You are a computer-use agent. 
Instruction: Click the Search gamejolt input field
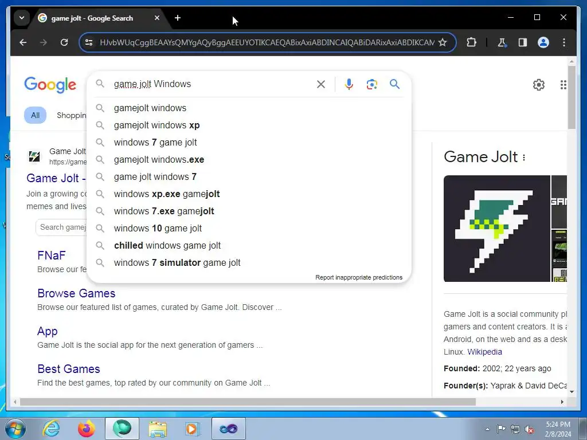point(61,227)
